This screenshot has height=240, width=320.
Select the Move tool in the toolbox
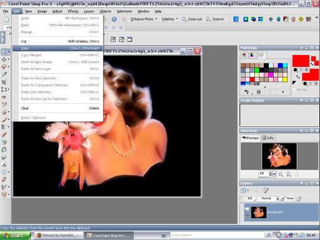click(4, 59)
